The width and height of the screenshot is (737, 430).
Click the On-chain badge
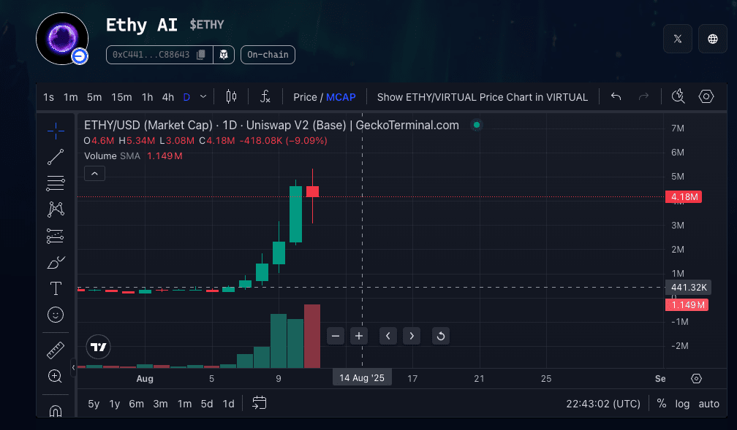268,55
